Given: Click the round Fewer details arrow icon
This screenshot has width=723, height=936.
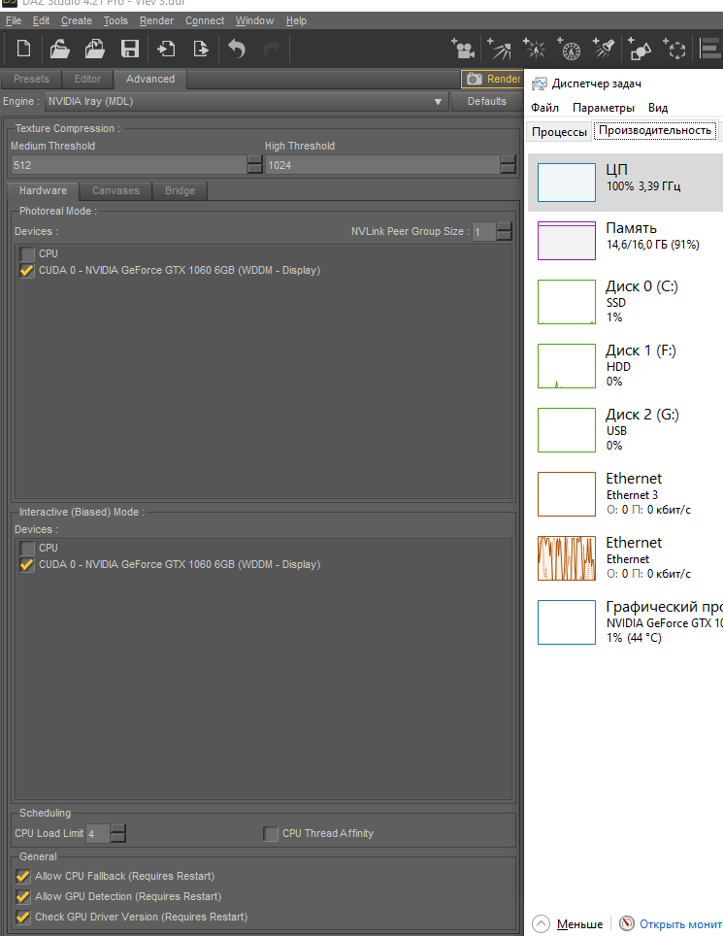Looking at the screenshot, I should pos(542,924).
